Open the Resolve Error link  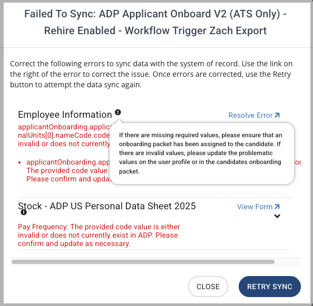[x=254, y=115]
